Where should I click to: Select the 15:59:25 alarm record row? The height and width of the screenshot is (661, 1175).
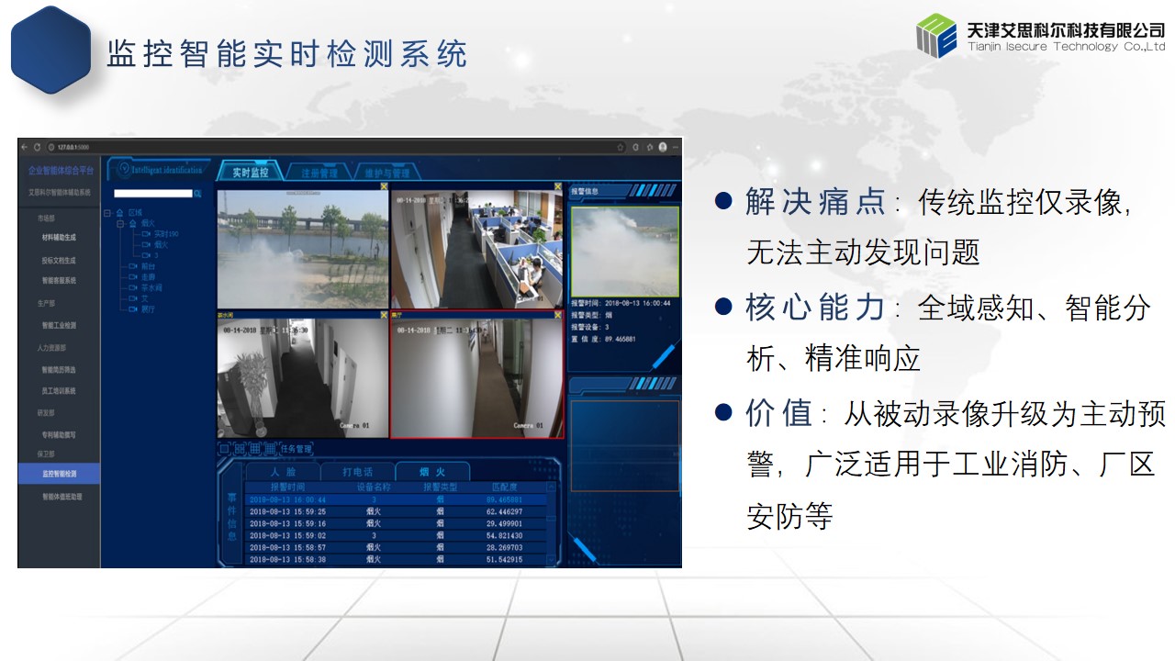tap(397, 511)
